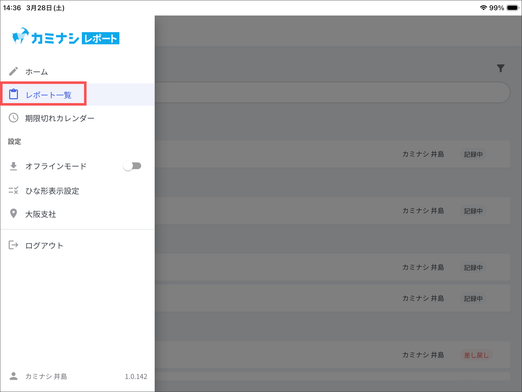Click the pencil icon next to ホーム
Viewport: 522px width, 392px height.
[14, 71]
